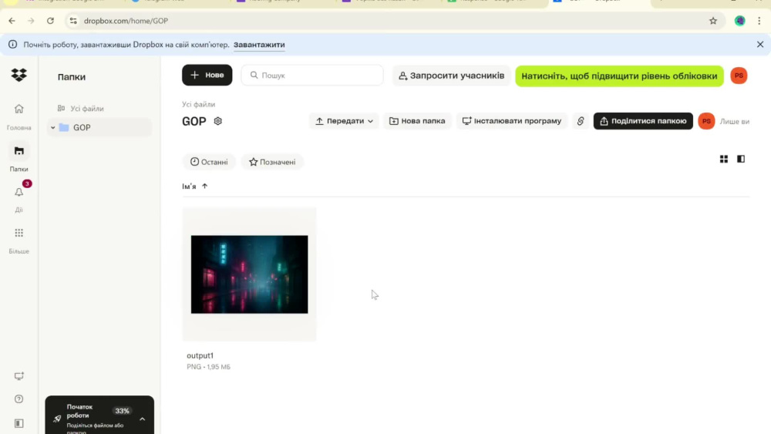Click Лише ви access text
The height and width of the screenshot is (434, 771).
[734, 121]
